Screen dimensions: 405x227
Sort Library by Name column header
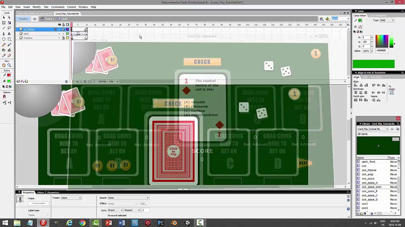tap(372, 158)
